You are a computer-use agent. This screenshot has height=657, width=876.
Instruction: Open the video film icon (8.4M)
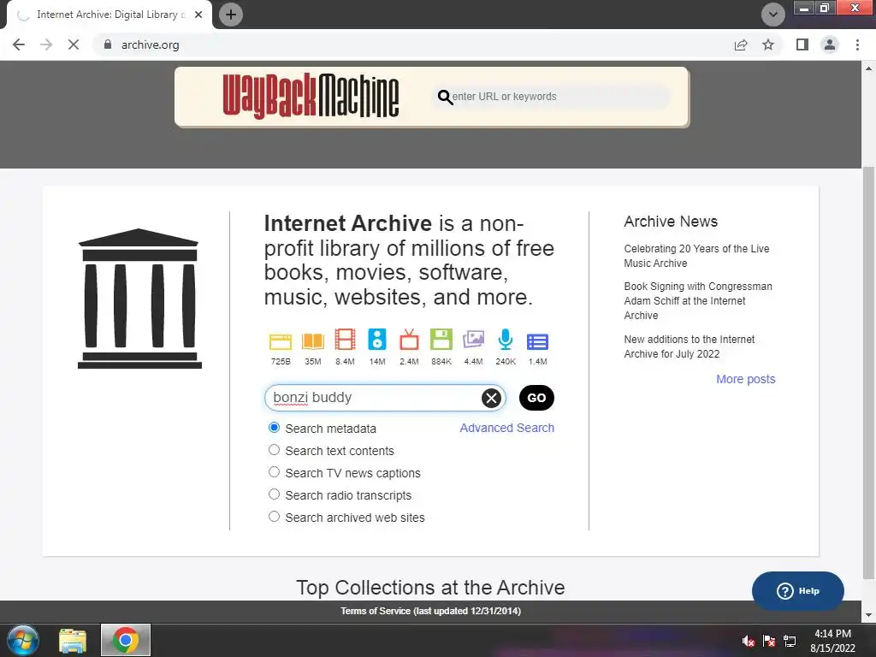coord(345,340)
